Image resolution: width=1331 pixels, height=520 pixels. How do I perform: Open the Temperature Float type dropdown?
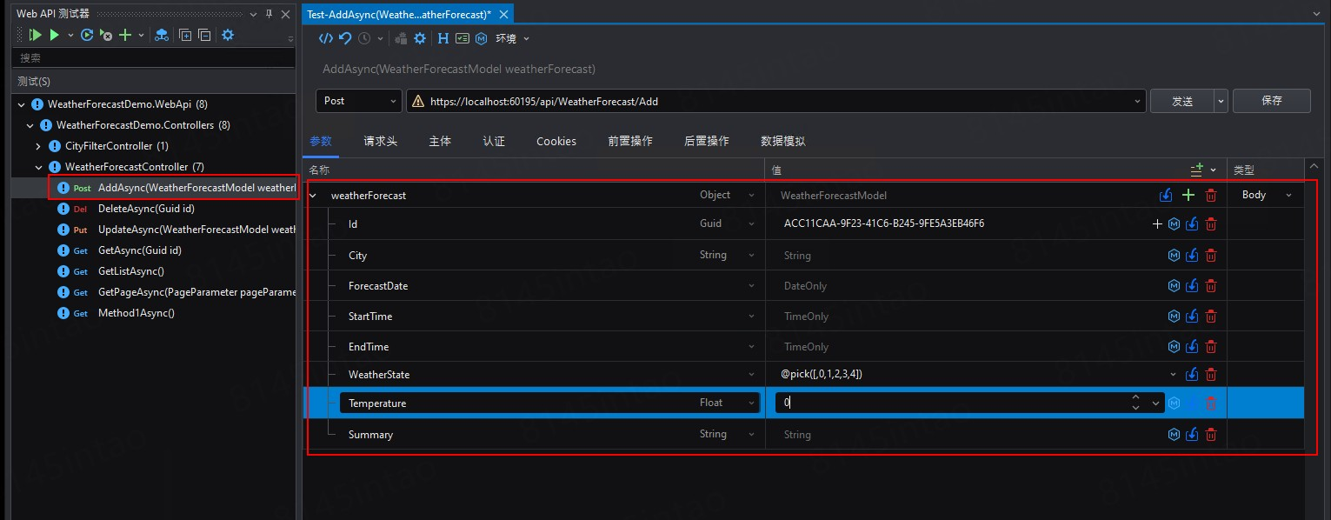tap(752, 403)
